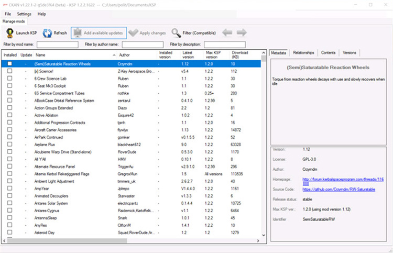
Task: Click Add available updates button
Action: (x=99, y=33)
